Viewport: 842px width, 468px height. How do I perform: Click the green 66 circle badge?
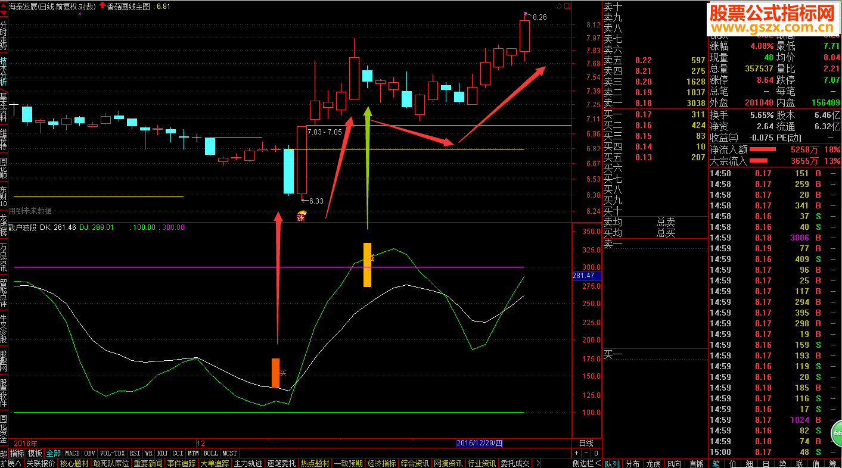click(x=837, y=433)
